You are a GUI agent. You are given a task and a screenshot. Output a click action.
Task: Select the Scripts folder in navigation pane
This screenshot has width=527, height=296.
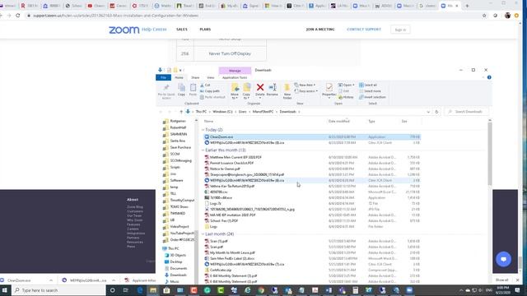175,167
